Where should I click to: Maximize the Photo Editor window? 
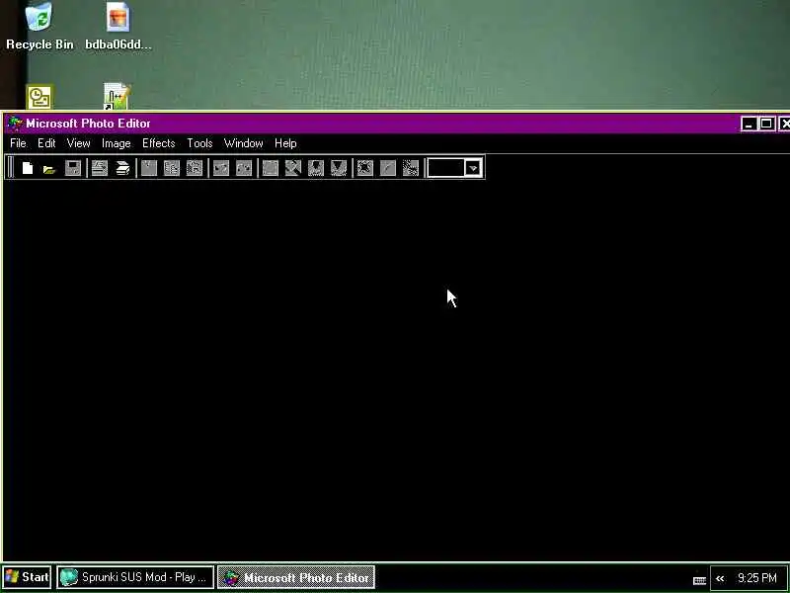[766, 124]
